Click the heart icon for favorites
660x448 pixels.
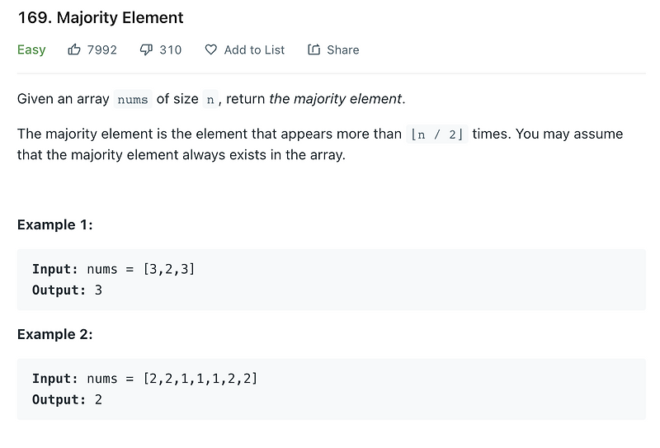pyautogui.click(x=210, y=50)
